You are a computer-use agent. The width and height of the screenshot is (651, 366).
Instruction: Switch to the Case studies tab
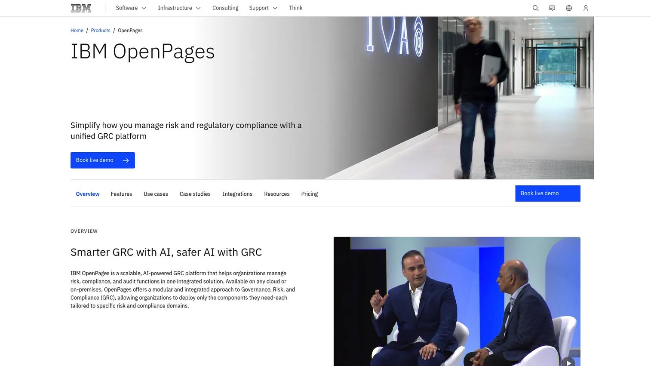click(x=195, y=194)
